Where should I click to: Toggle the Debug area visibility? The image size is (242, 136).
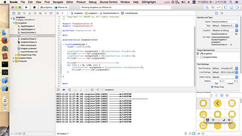[x=231, y=7]
